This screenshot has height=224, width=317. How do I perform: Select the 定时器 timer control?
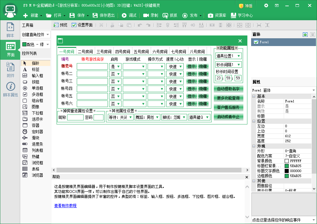click(25, 132)
